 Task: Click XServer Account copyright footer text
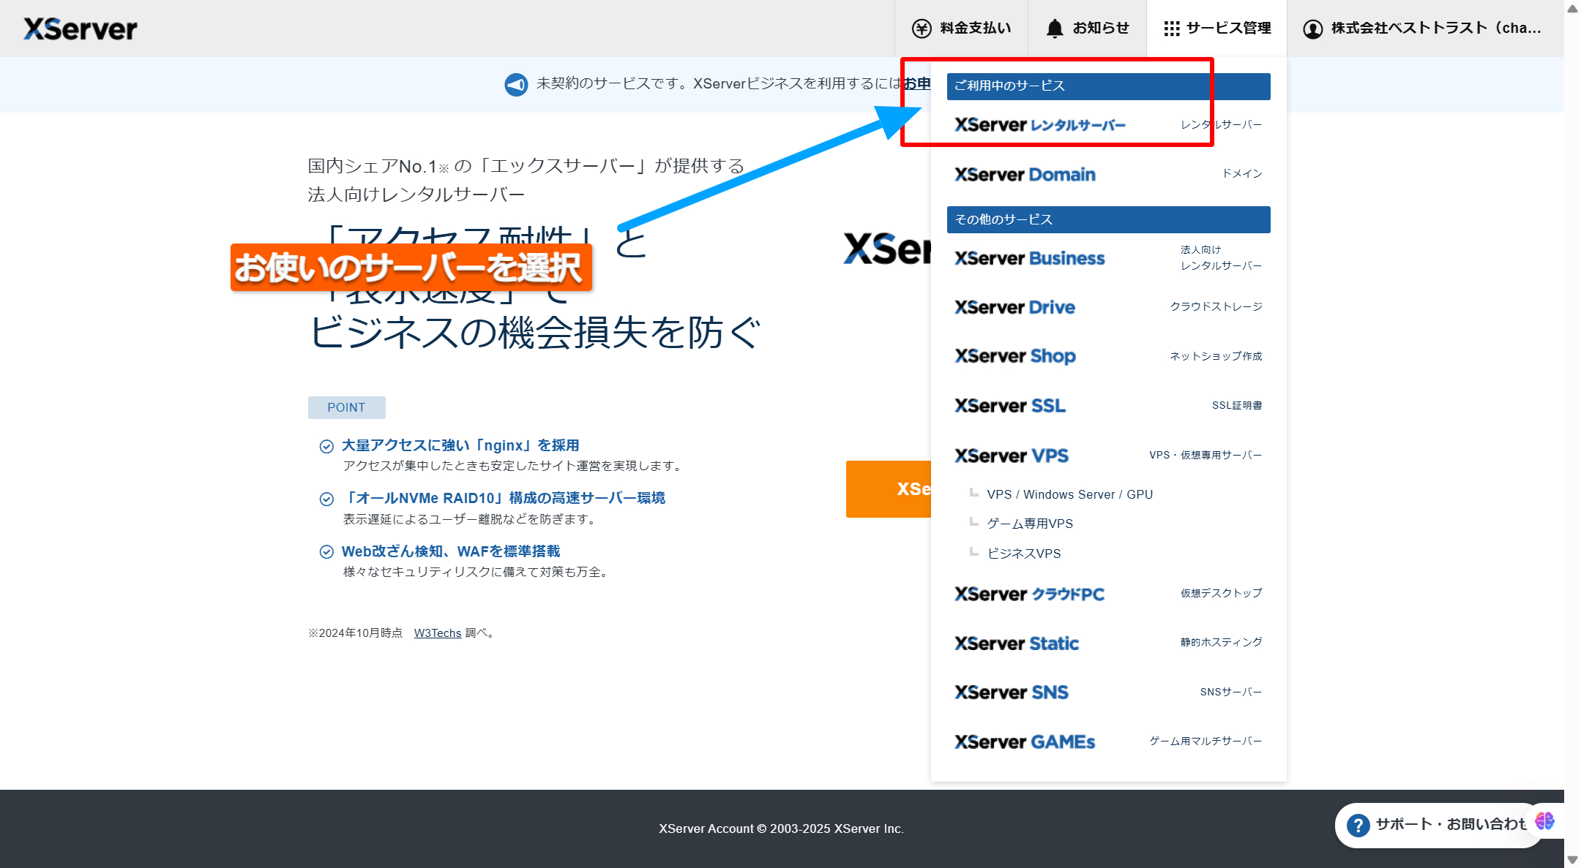click(x=781, y=829)
